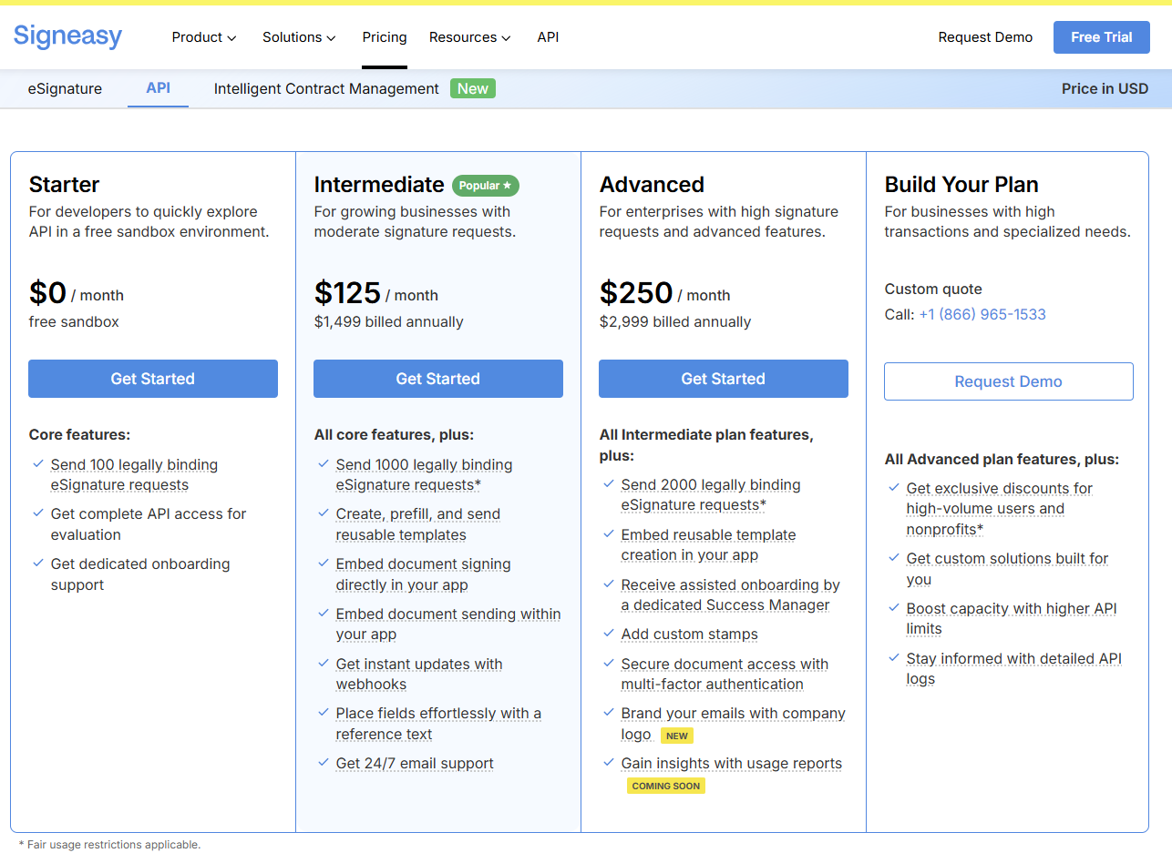Click Request Demo in Build Your Plan

[1009, 381]
